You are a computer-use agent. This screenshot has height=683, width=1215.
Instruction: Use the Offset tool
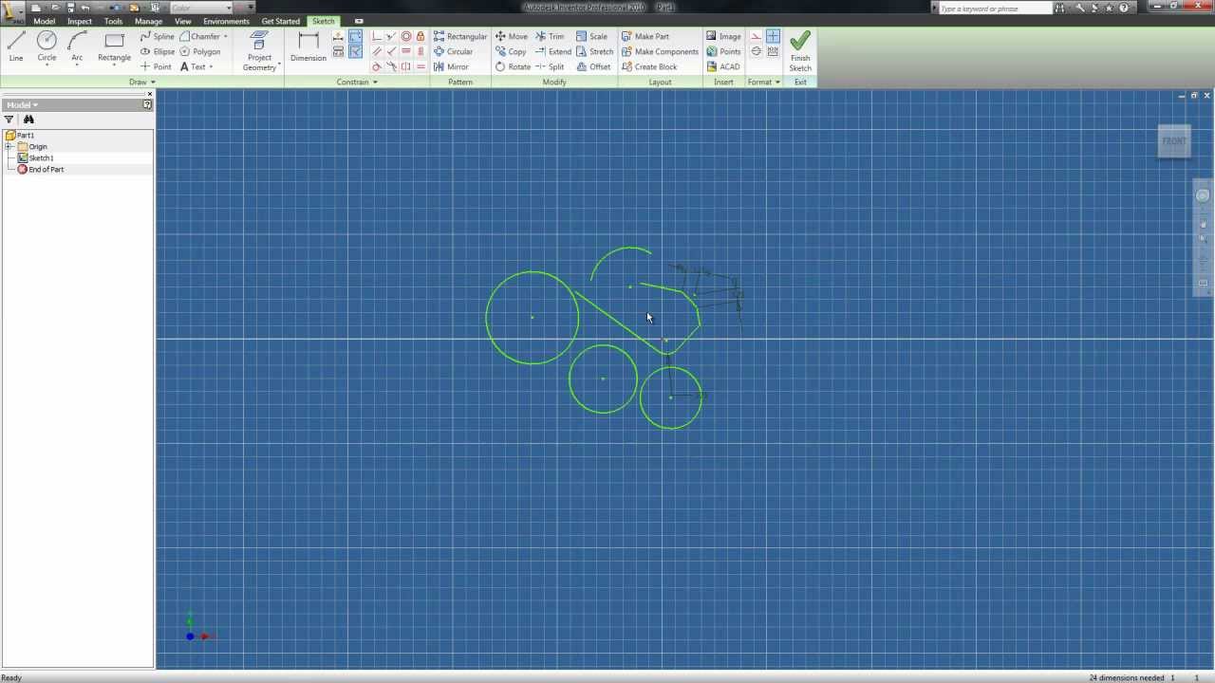593,66
